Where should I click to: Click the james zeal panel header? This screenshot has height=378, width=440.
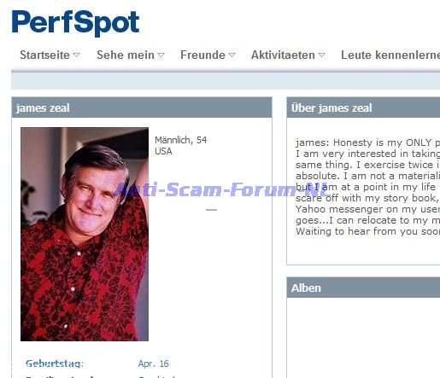click(x=142, y=108)
